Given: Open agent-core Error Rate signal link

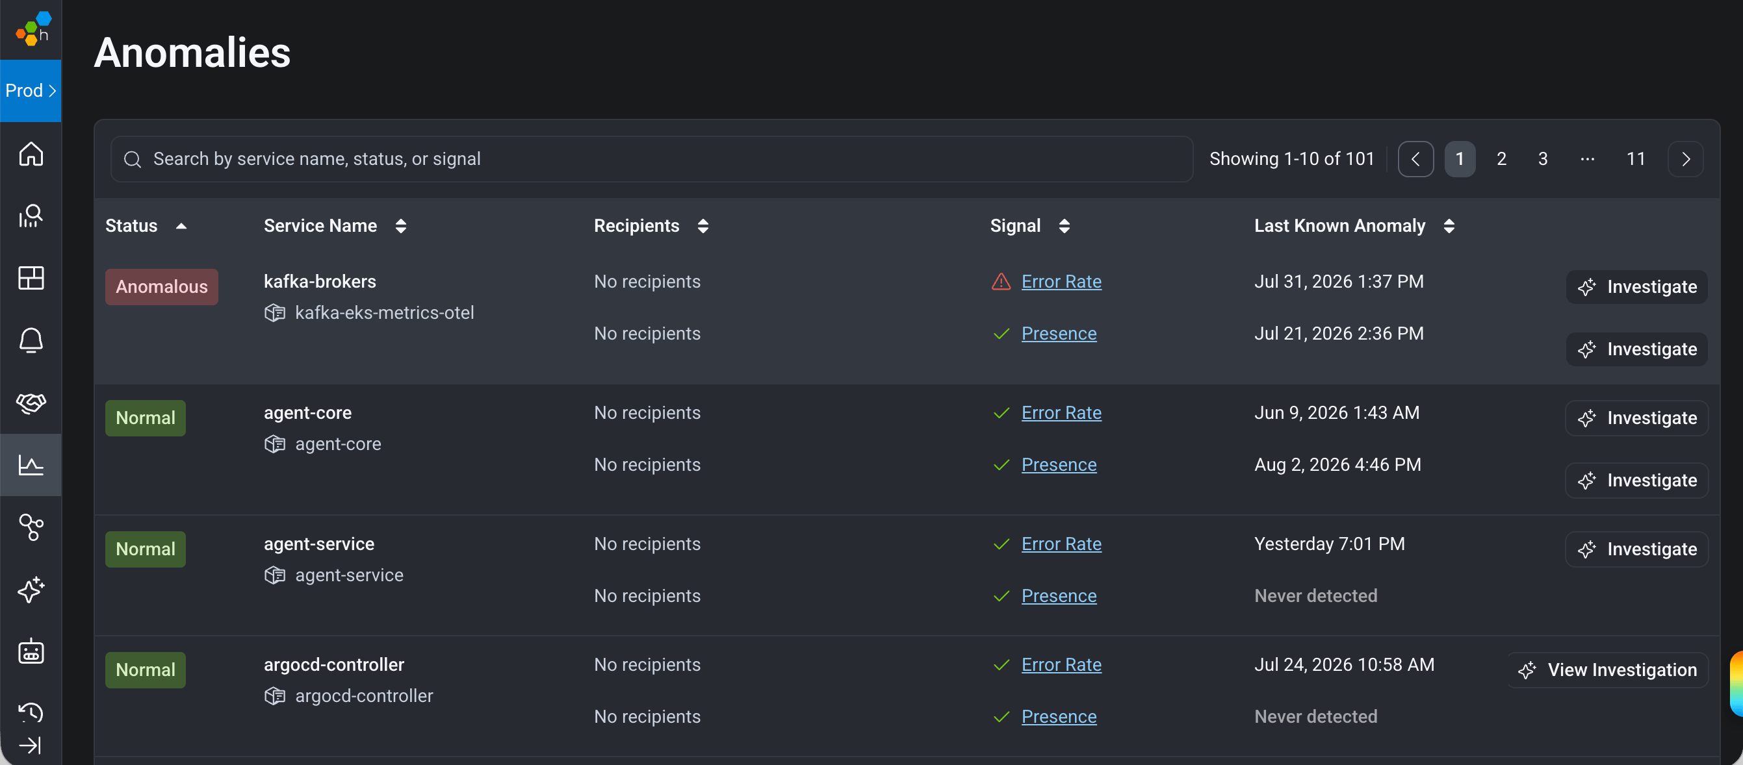Looking at the screenshot, I should pos(1061,412).
